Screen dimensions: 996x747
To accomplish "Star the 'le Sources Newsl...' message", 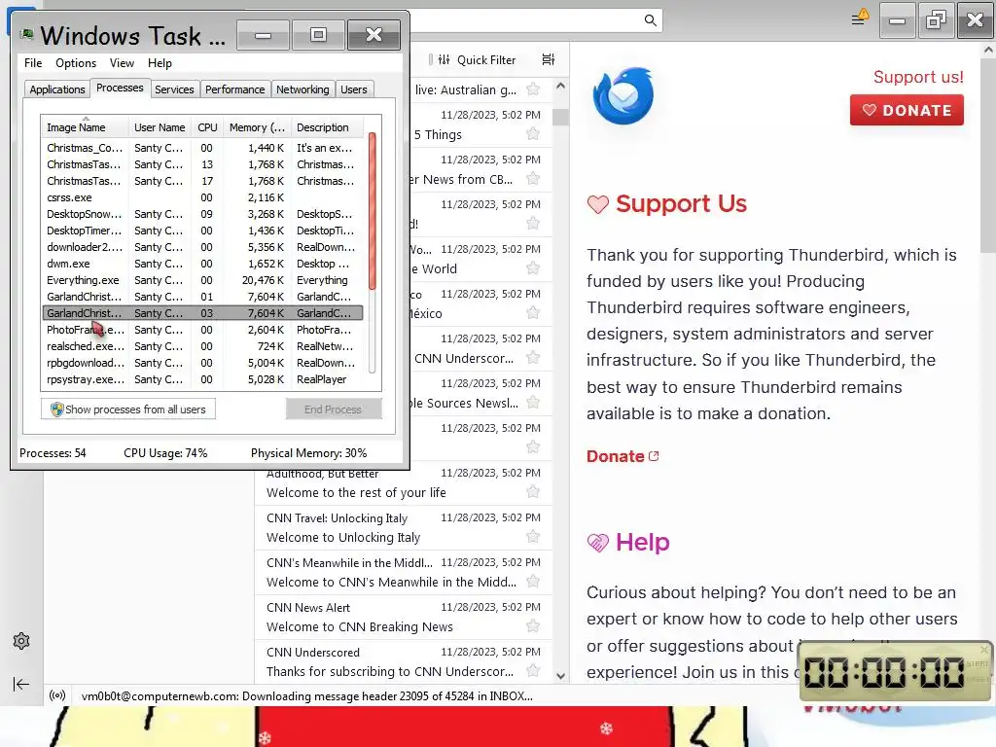I will click(x=533, y=403).
